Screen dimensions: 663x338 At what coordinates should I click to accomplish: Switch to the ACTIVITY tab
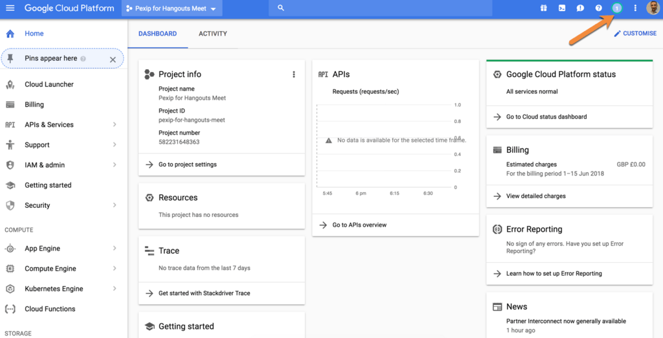pos(212,34)
